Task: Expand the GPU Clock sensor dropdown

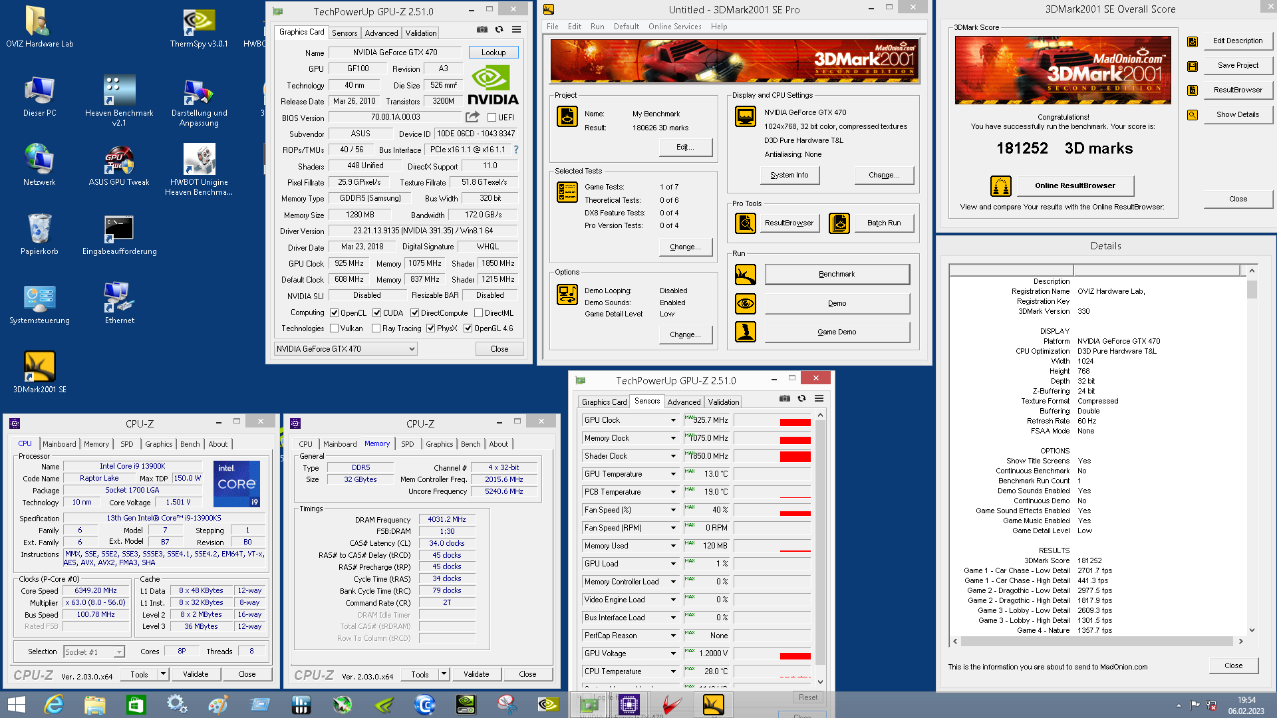Action: (673, 420)
